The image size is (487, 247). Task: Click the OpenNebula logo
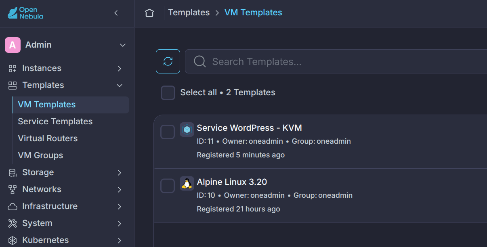point(25,13)
